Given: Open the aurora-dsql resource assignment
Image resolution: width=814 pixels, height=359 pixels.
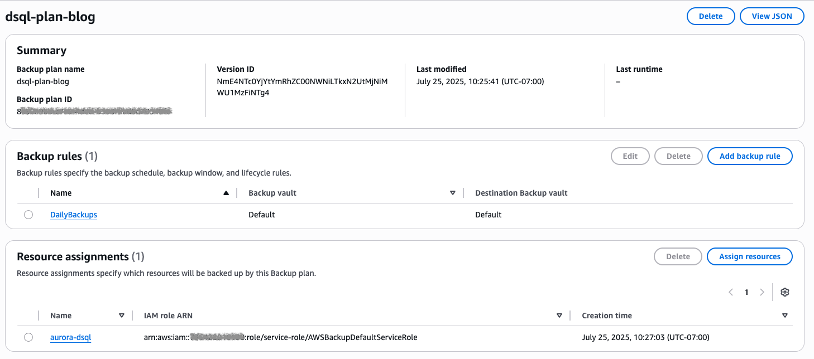Looking at the screenshot, I should tap(70, 337).
